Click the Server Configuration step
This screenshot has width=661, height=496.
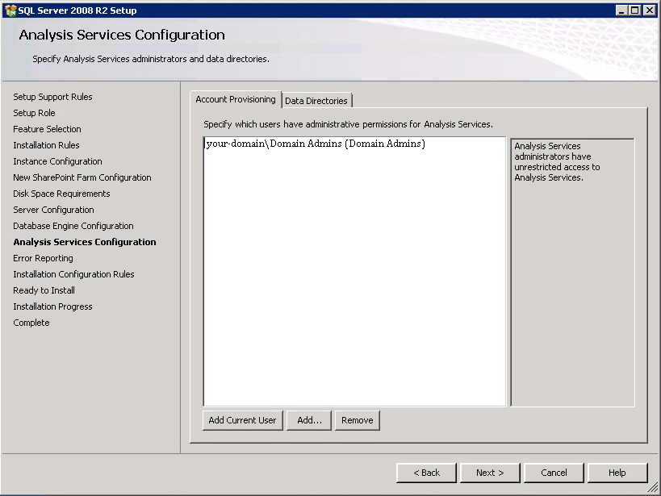pos(53,210)
